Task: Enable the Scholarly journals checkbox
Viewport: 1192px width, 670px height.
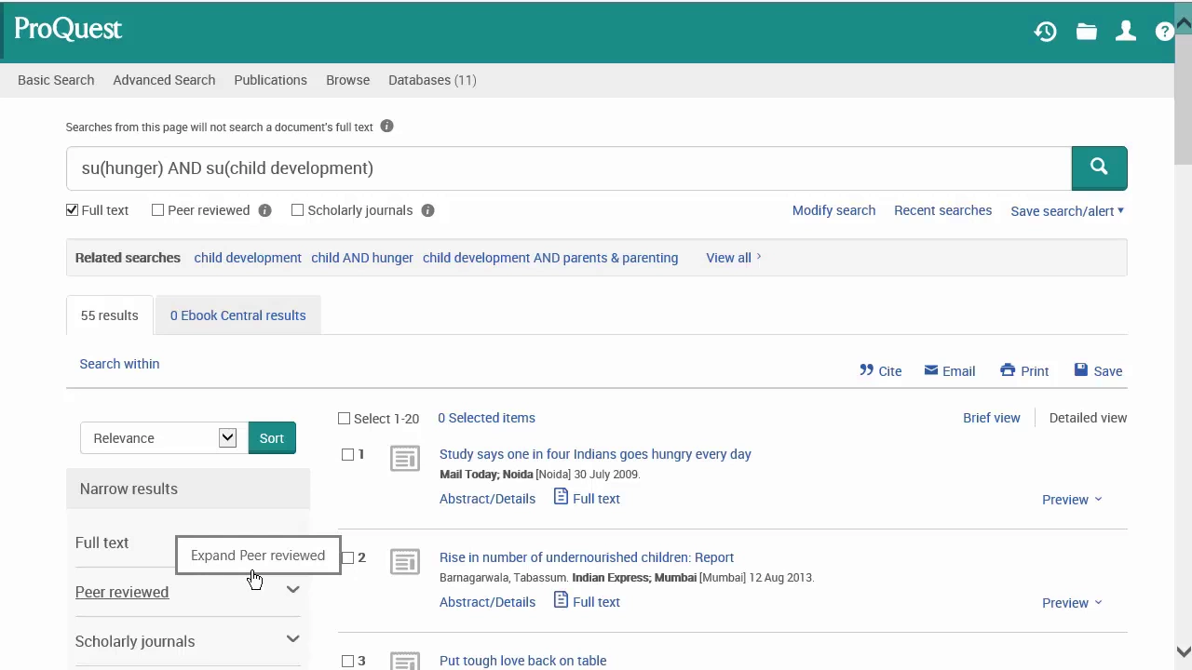Action: 297,210
